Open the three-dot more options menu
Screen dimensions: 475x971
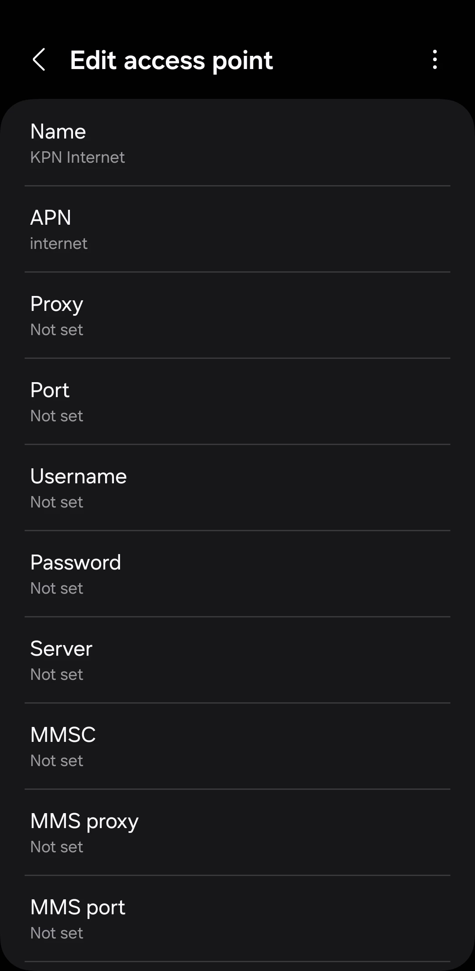pos(435,60)
